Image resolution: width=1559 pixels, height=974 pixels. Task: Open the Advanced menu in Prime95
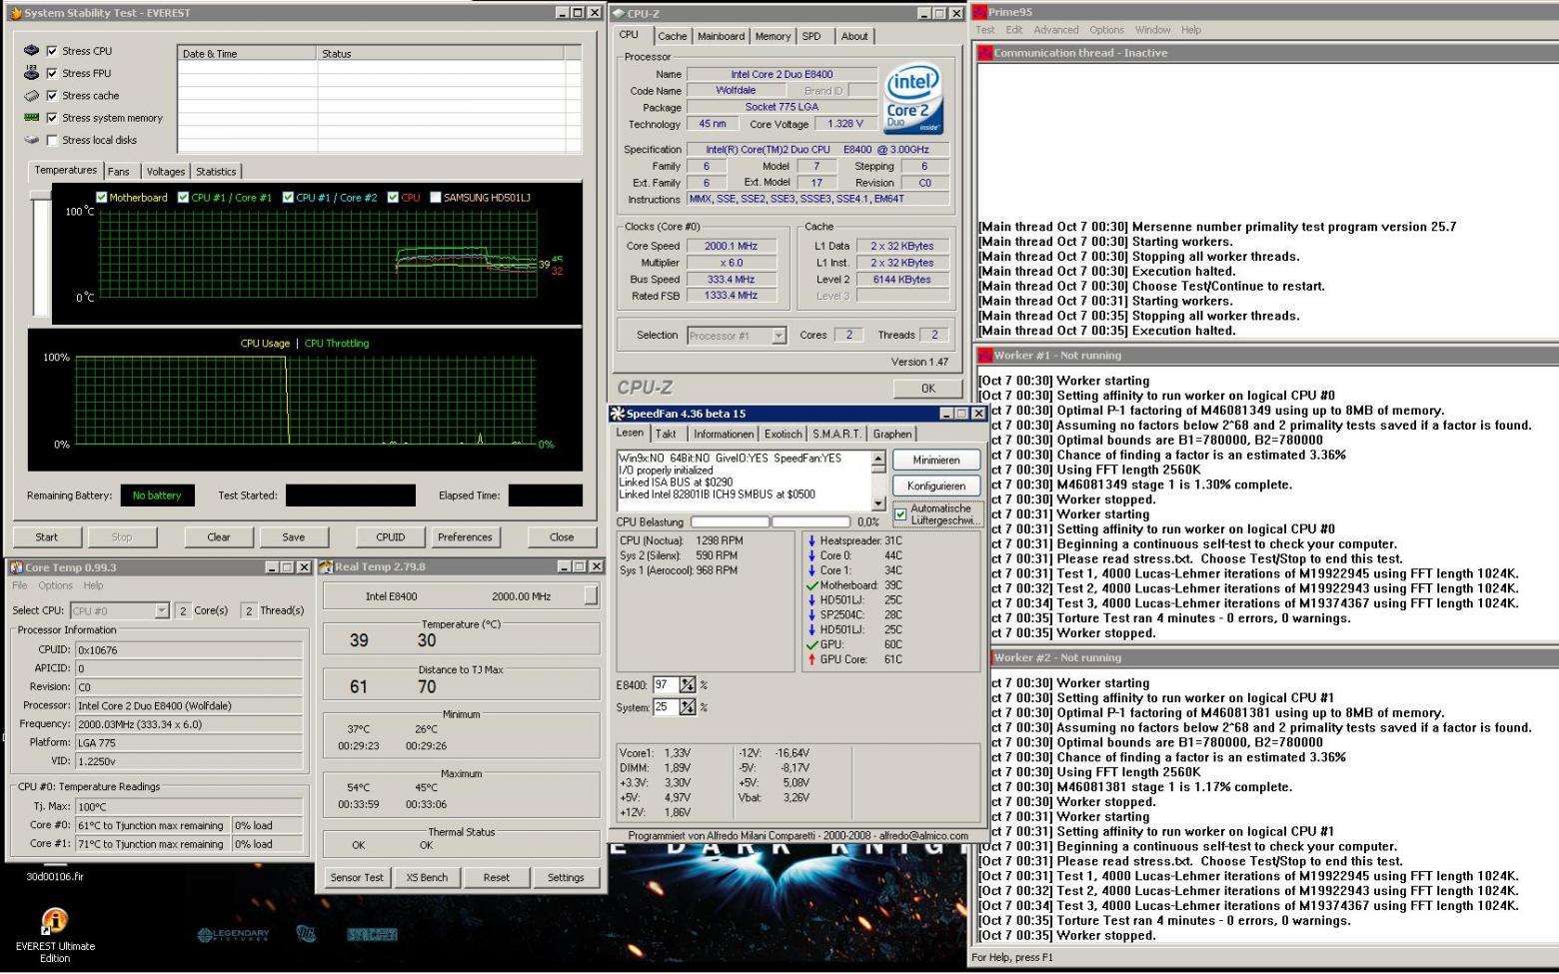pos(1055,30)
